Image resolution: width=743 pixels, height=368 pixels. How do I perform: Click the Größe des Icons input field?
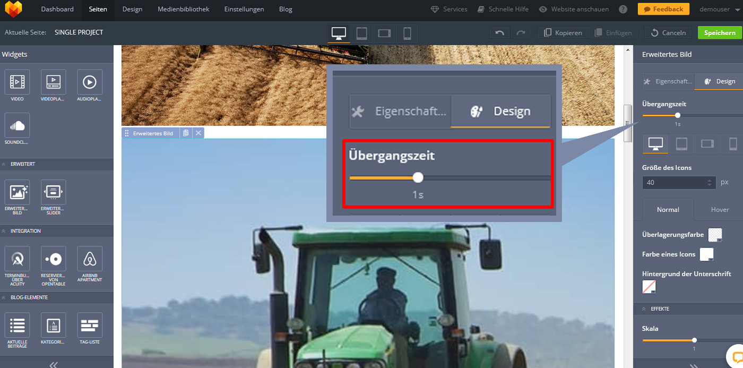pos(675,182)
